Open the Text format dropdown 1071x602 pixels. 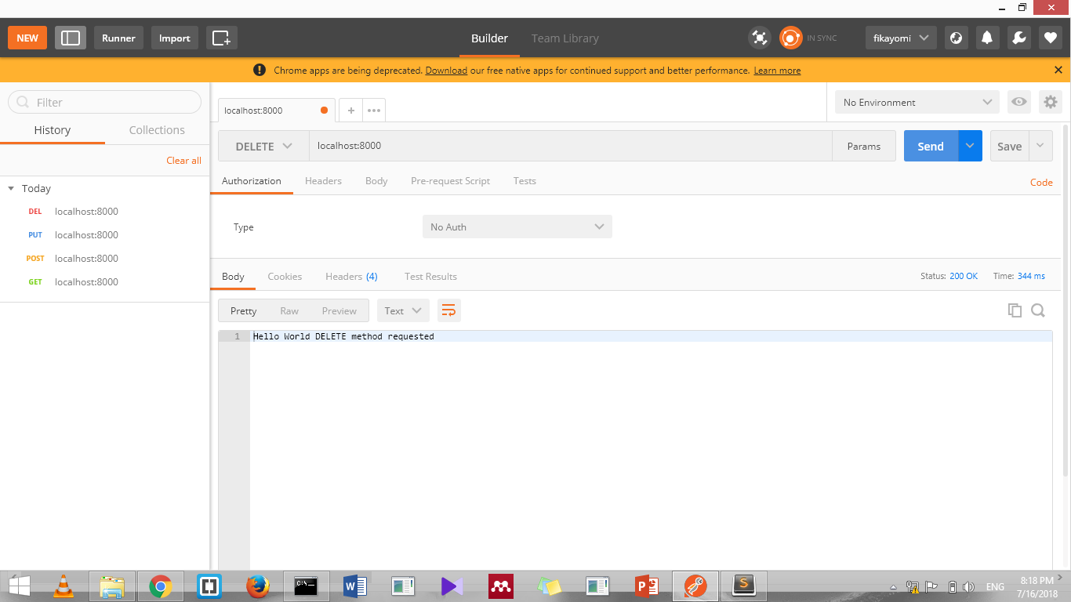[403, 310]
